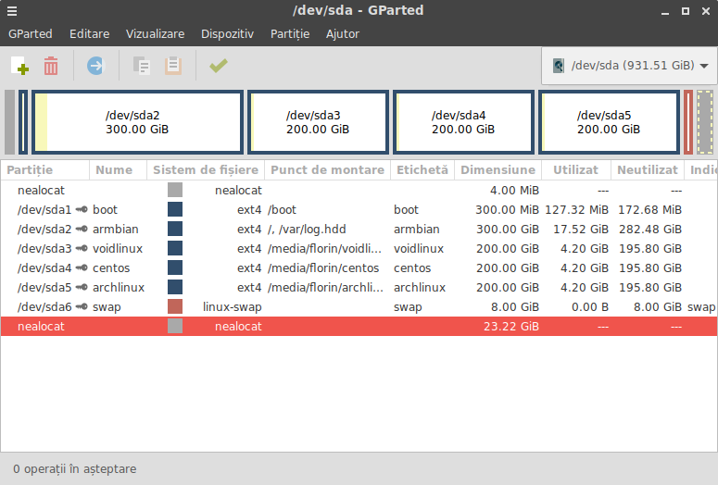Click the key icon next to /dev/sda6
718x485 pixels.
pos(82,306)
